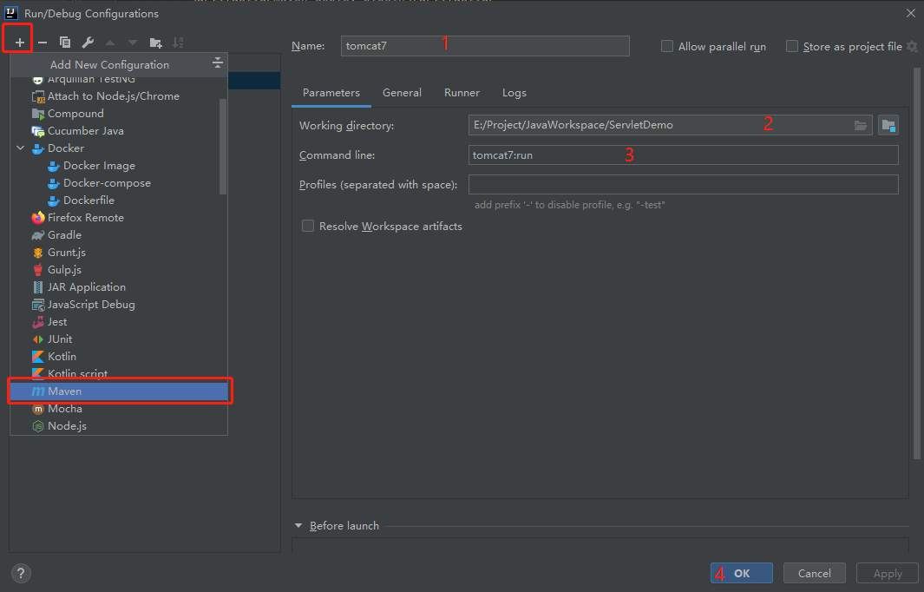Choose Kotlin configuration type
Screen dimensions: 924x592
click(119, 357)
